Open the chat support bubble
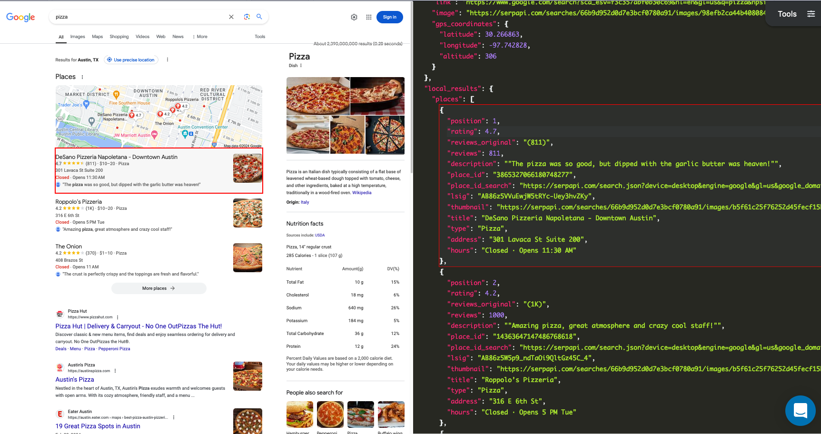 [801, 411]
